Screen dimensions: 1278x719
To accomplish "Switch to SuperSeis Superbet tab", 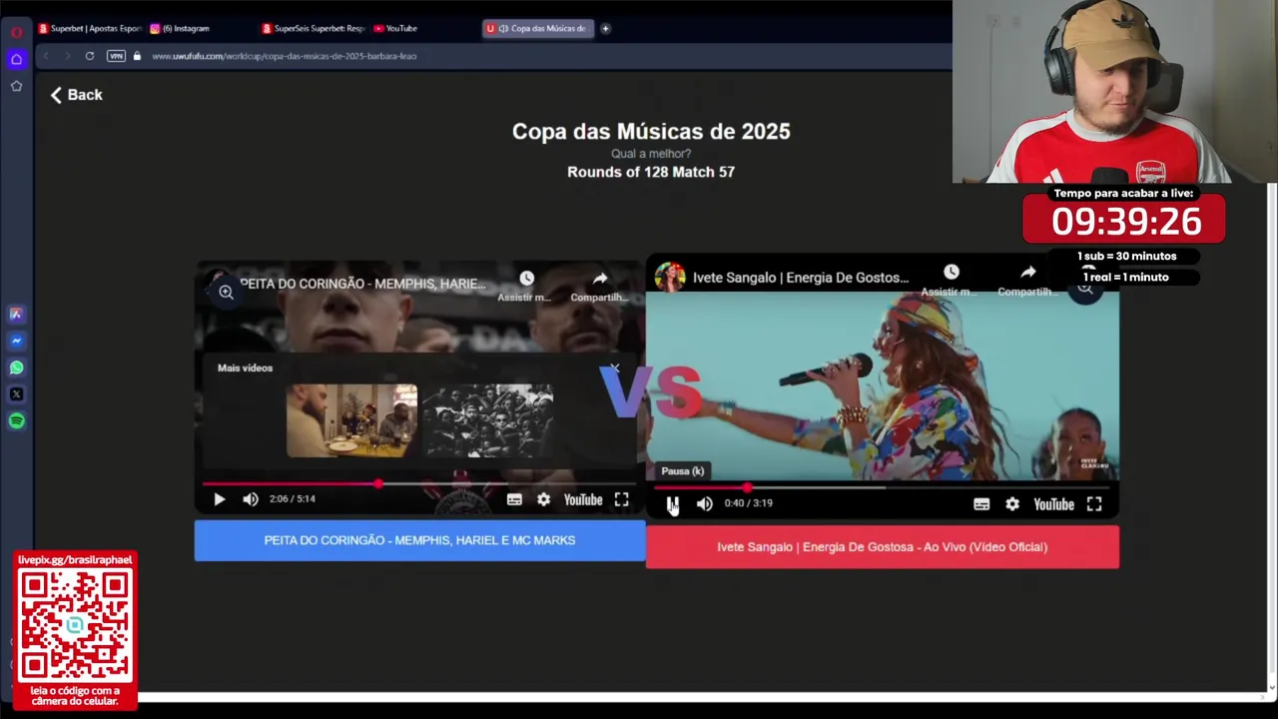I will [x=315, y=28].
